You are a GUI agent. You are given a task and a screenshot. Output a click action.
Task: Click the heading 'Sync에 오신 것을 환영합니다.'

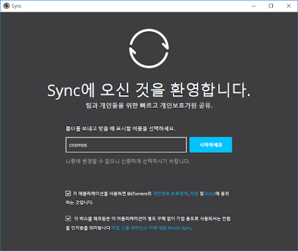(149, 90)
